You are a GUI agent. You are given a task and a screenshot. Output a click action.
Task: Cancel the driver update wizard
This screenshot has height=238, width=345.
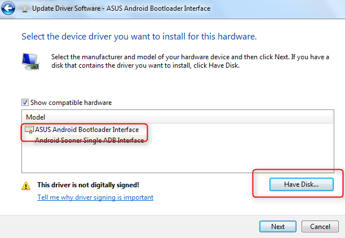tap(320, 227)
